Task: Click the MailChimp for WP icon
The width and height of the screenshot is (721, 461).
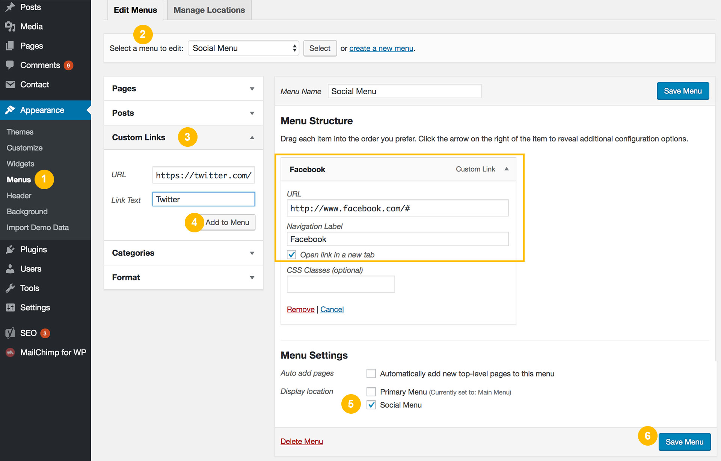Action: pyautogui.click(x=10, y=353)
